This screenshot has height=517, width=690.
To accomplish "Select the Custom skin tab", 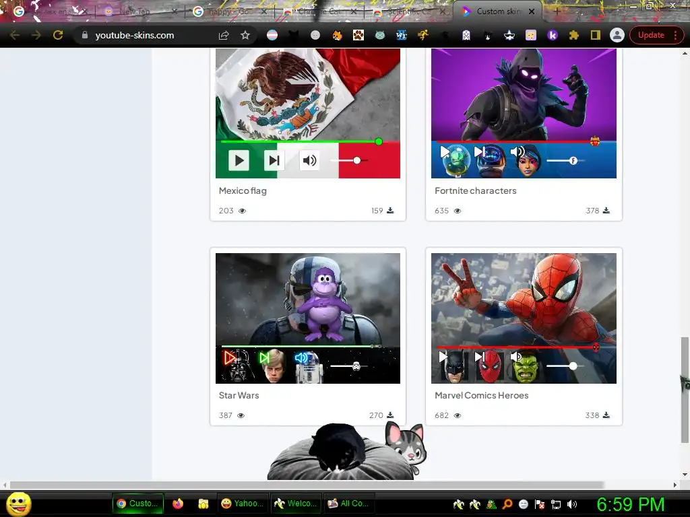I will tap(498, 12).
